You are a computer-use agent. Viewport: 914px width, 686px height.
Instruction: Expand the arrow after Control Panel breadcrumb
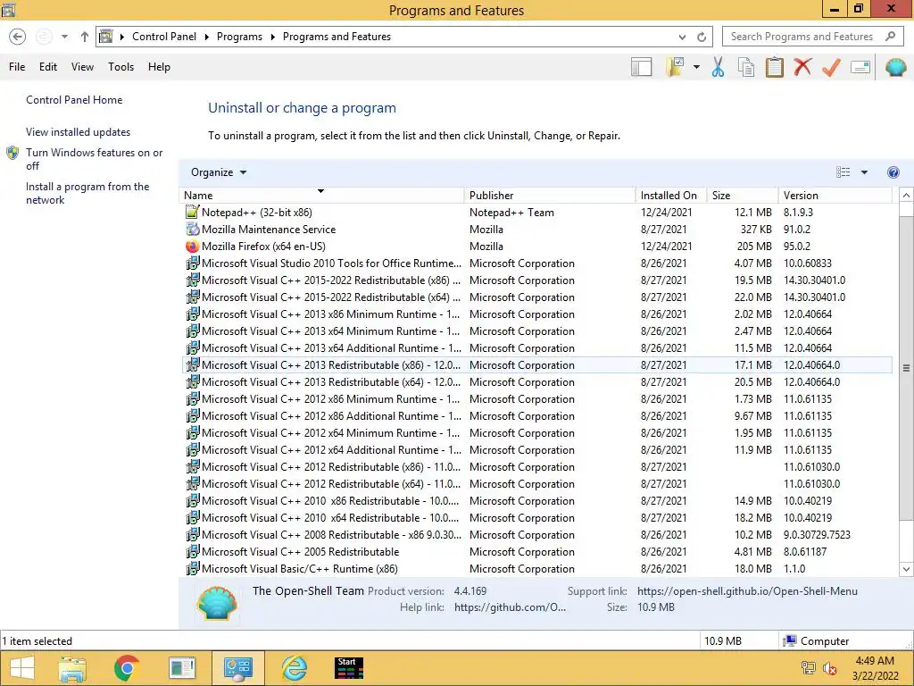[x=206, y=37]
